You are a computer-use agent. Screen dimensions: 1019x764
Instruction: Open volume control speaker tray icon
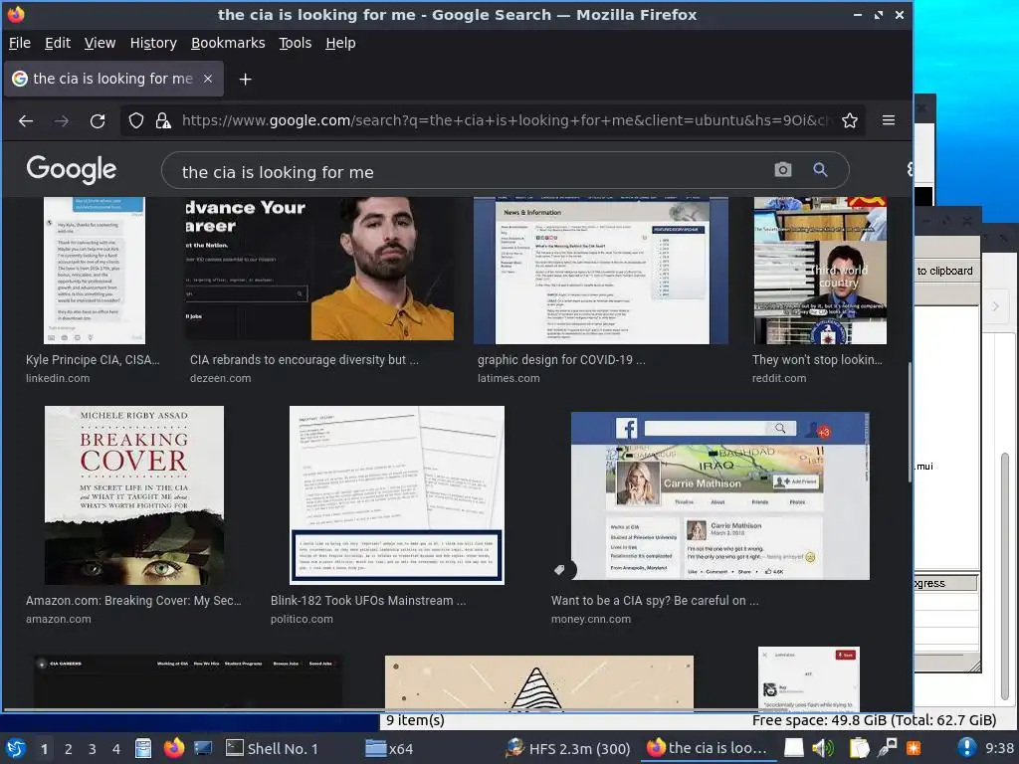coord(822,748)
